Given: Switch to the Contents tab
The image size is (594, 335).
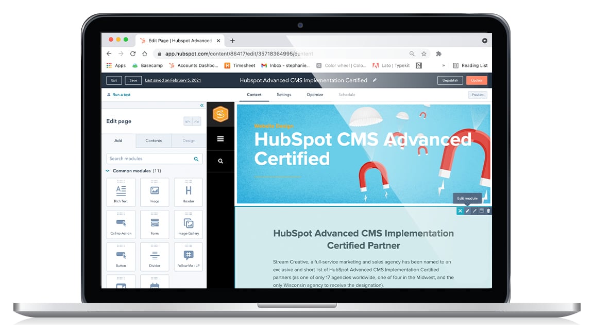Looking at the screenshot, I should point(154,140).
